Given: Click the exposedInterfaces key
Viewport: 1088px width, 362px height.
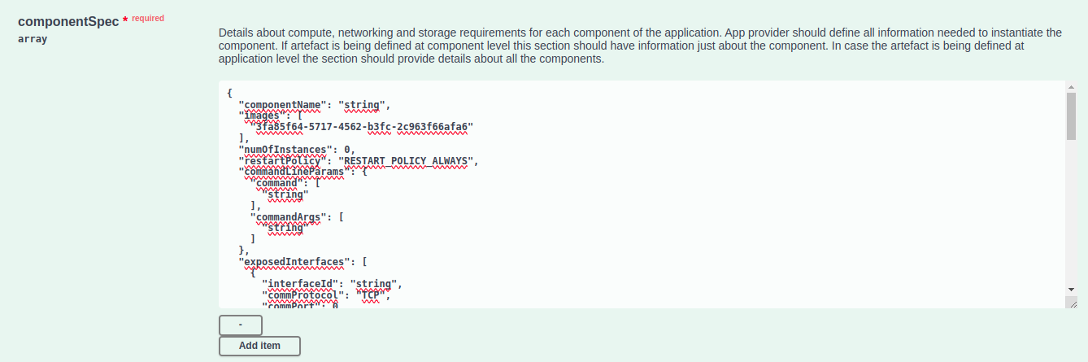Looking at the screenshot, I should [x=295, y=262].
